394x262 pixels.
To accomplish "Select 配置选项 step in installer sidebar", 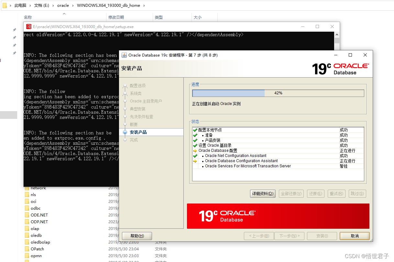I will click(137, 86).
